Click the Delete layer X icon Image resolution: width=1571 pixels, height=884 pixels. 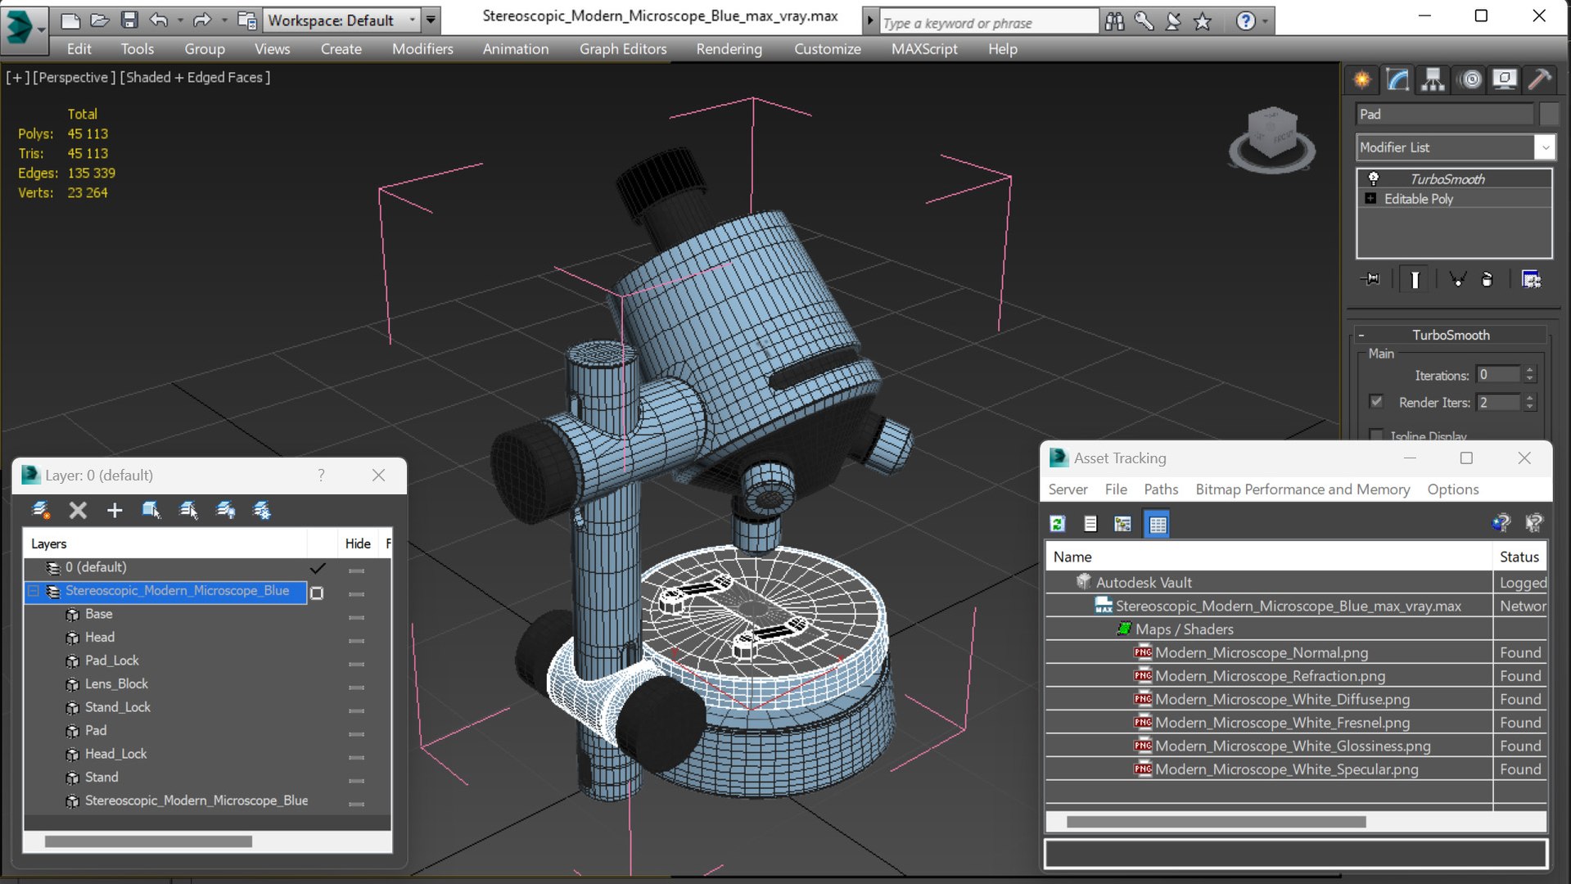78,511
